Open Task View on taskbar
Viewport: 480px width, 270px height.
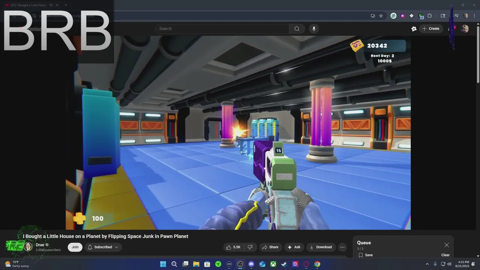pyautogui.click(x=185, y=264)
